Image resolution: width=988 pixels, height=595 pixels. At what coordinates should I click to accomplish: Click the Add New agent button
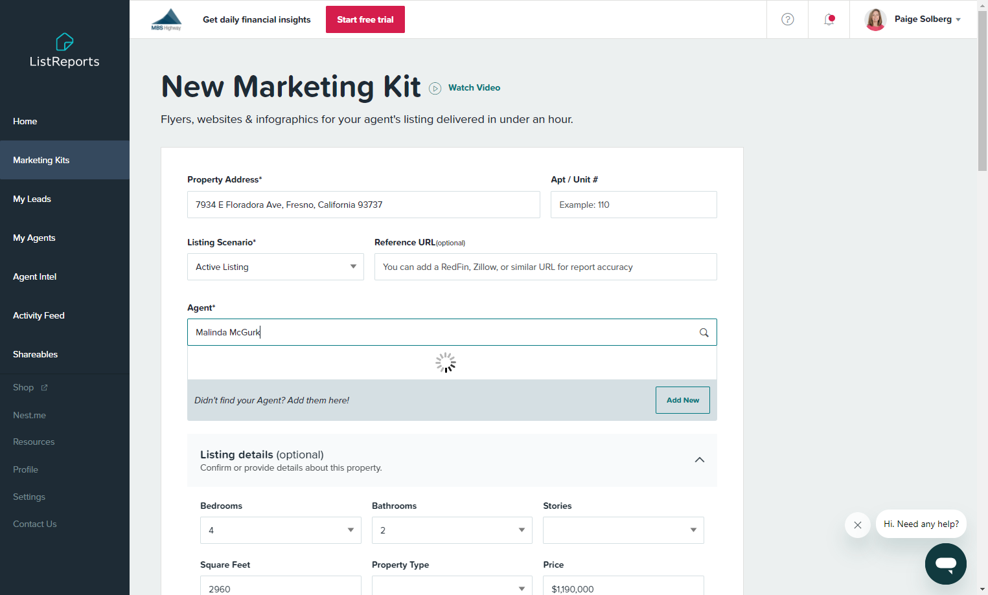(x=683, y=400)
